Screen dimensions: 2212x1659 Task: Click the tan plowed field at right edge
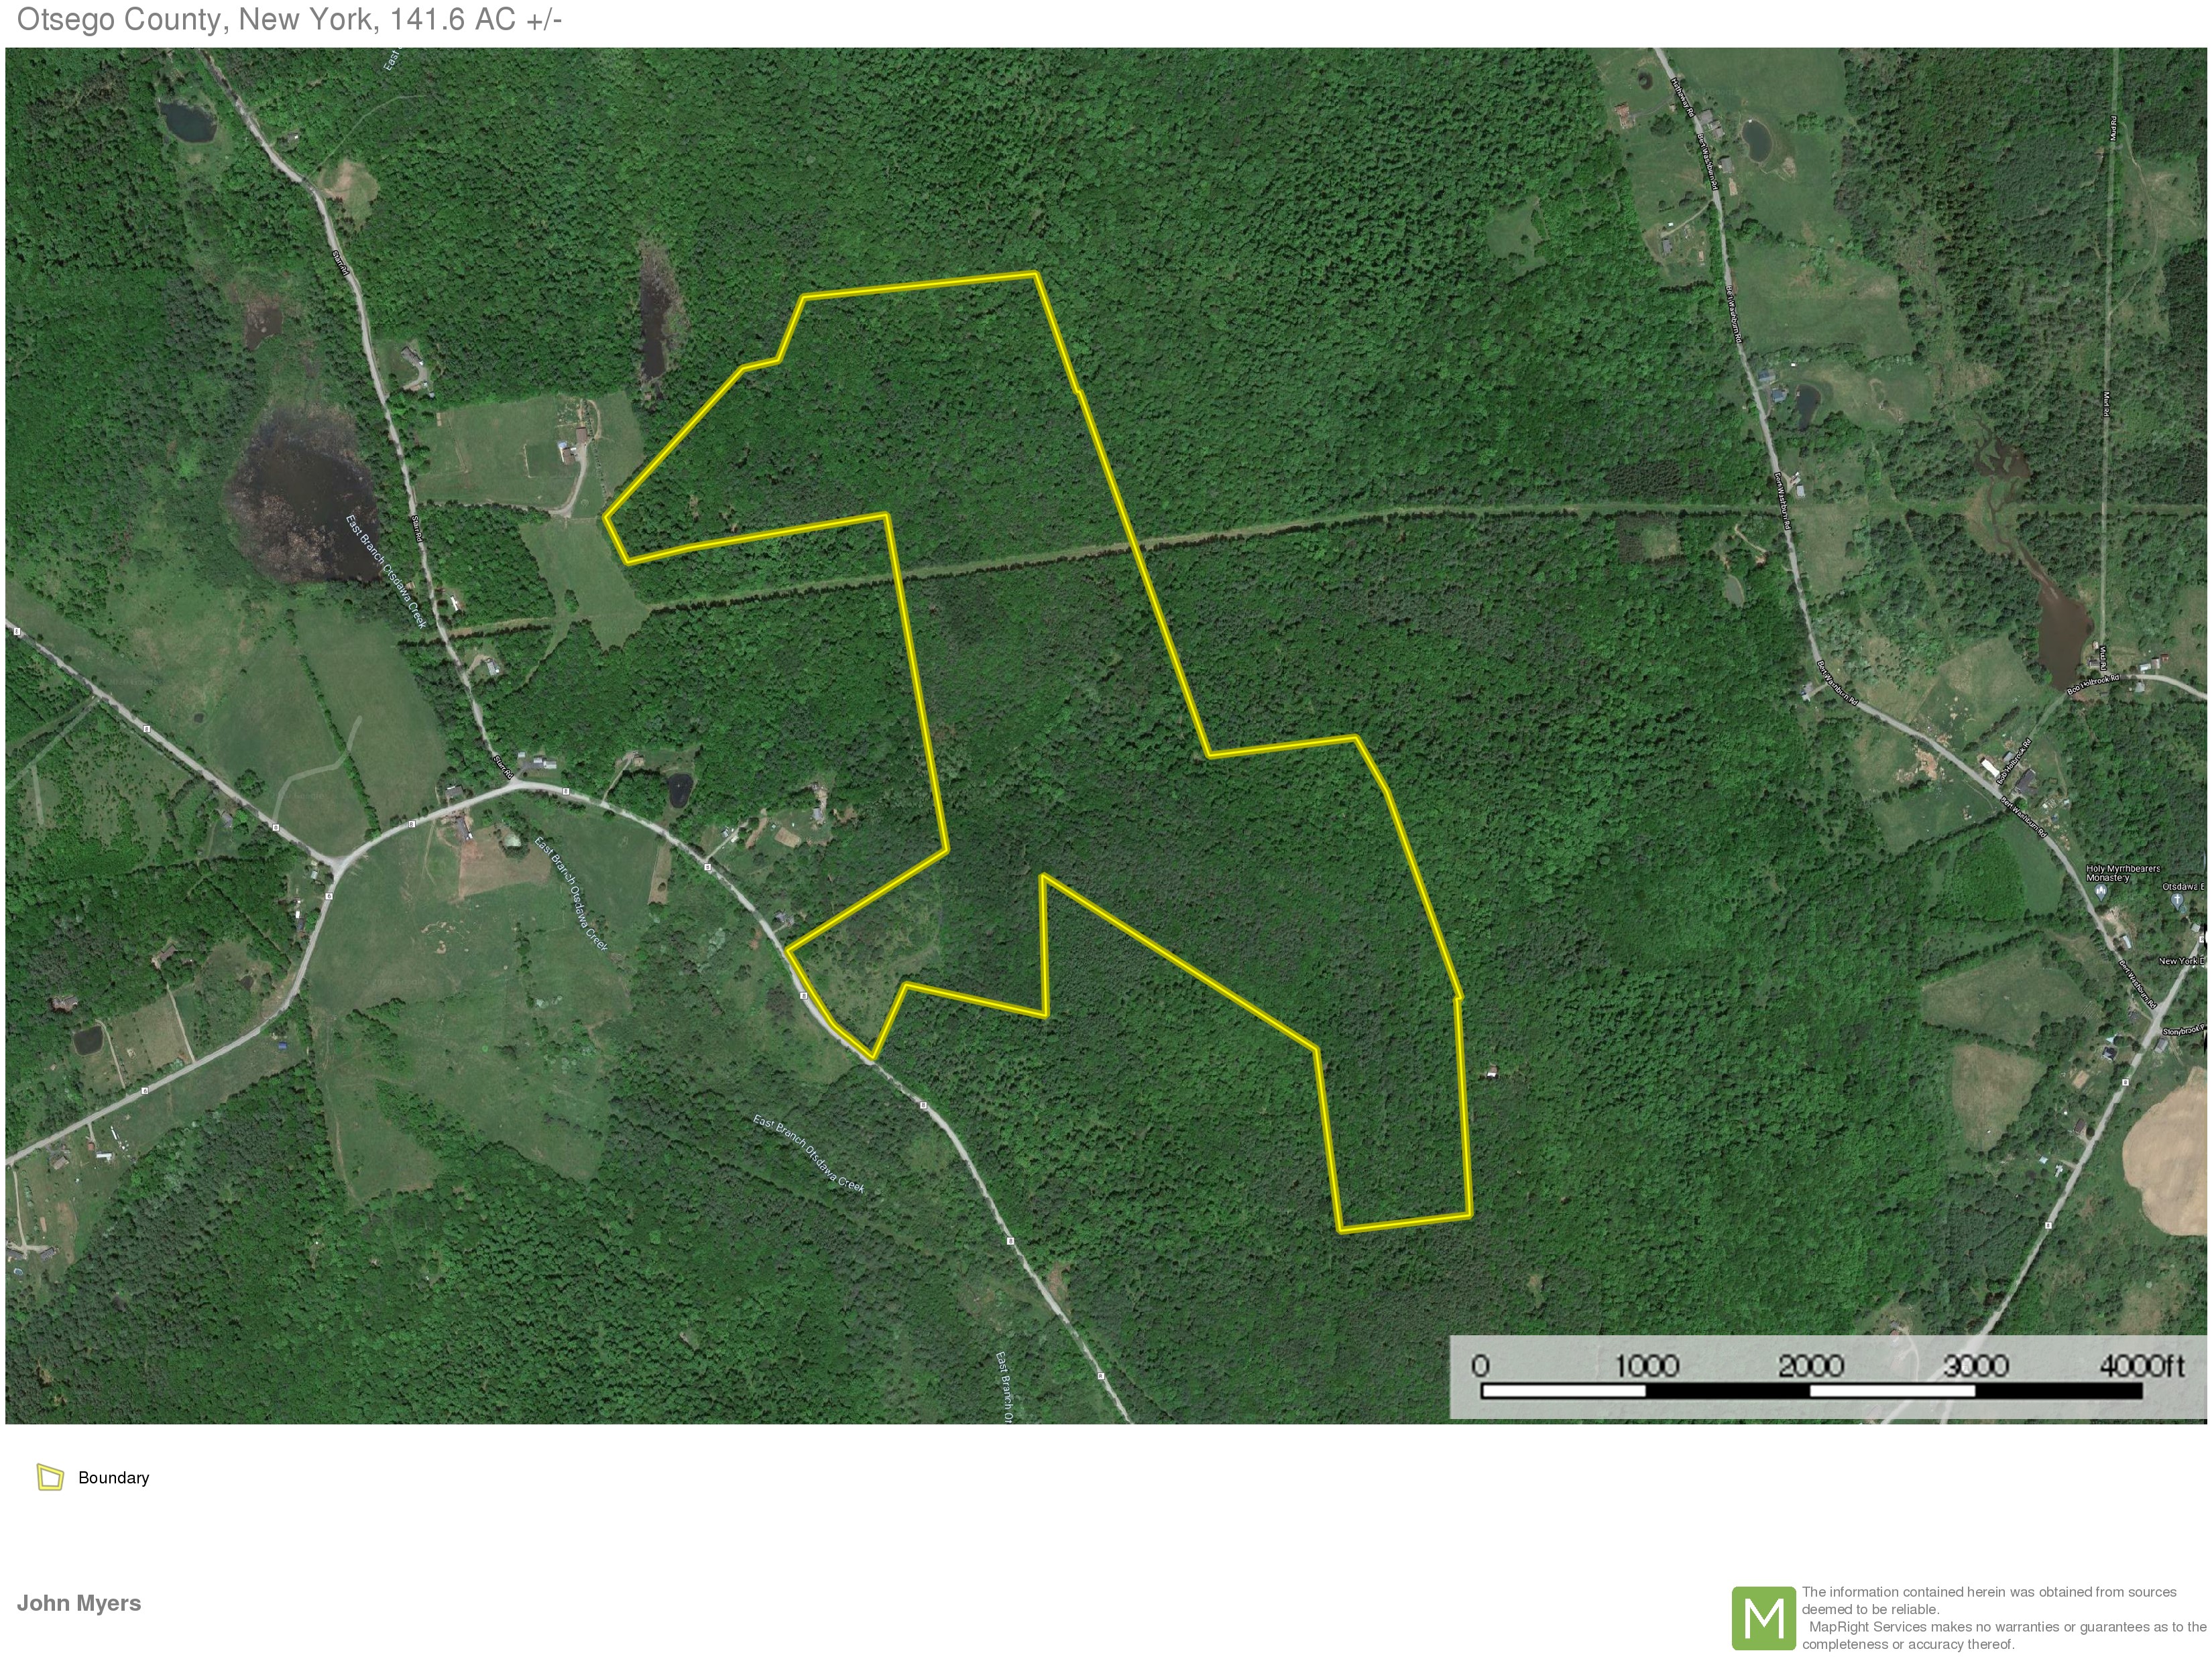click(2170, 1160)
